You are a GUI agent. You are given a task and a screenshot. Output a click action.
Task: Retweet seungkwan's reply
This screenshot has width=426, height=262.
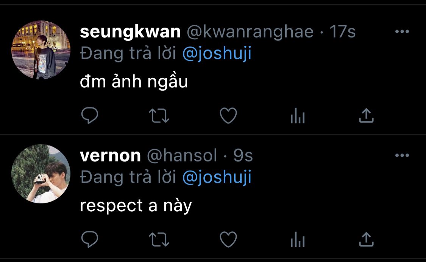tap(159, 116)
